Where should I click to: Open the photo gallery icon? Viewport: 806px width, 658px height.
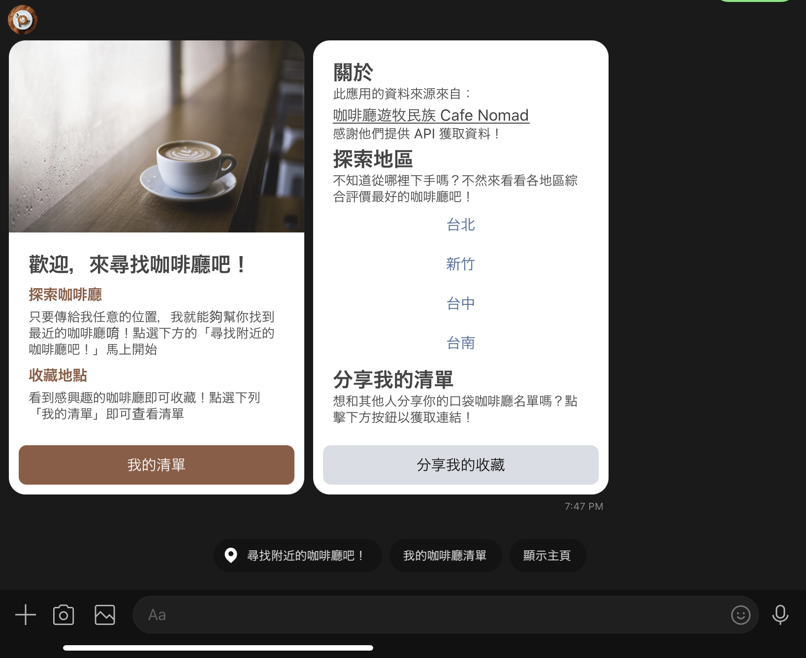tap(105, 615)
